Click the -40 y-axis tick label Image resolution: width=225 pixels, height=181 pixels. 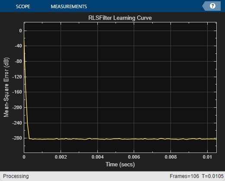18,46
